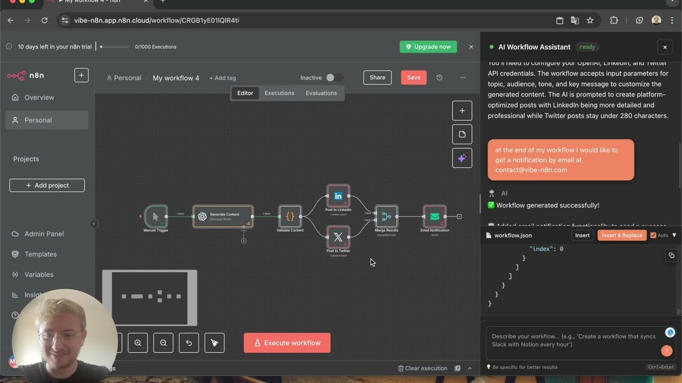
Task: Open the Templates section in sidebar
Action: point(40,254)
